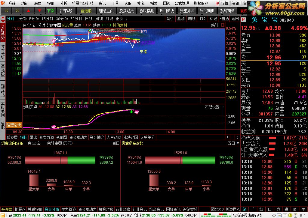Open the 机构攻略 bottom tab
The image size is (308, 218).
pos(106,209)
